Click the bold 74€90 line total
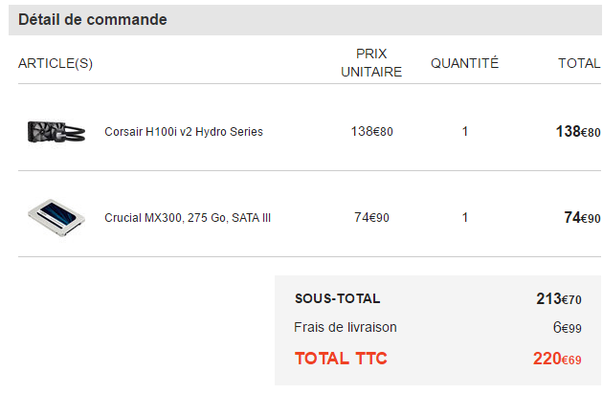This screenshot has width=603, height=393. point(582,217)
